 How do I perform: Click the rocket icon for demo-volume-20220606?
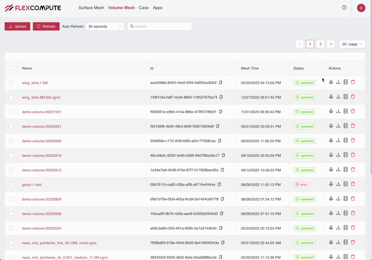pyautogui.click(x=331, y=213)
